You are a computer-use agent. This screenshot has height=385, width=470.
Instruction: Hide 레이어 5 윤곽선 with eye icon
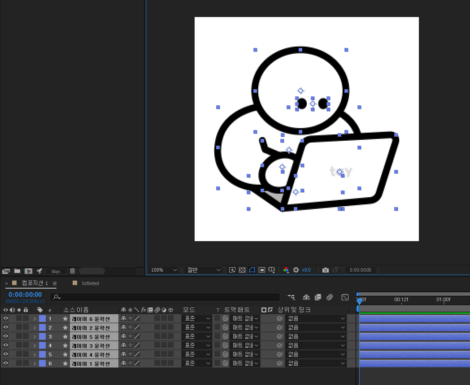point(5,337)
